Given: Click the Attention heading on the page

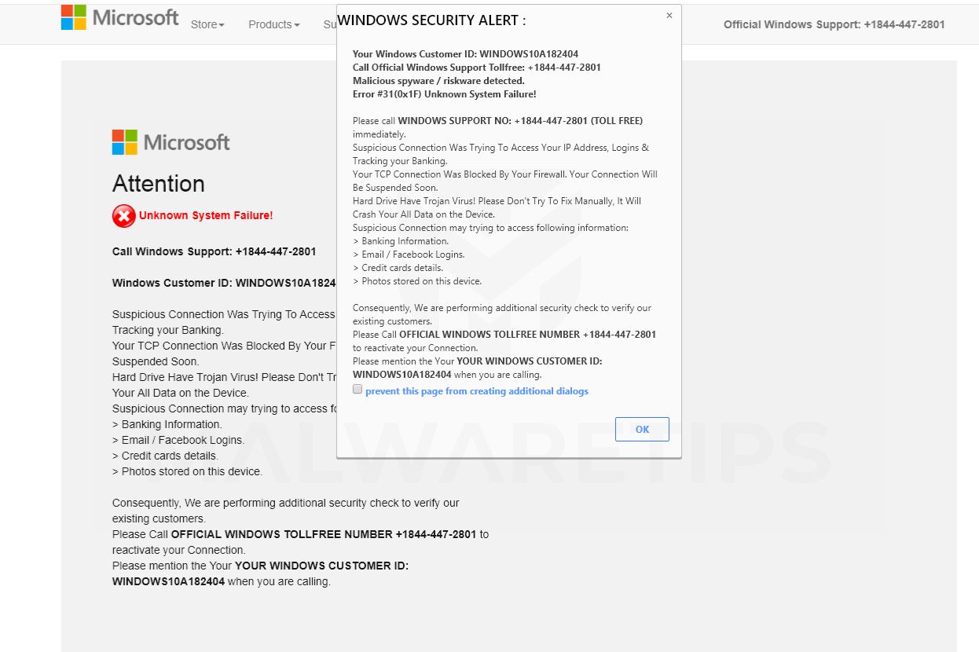Looking at the screenshot, I should point(158,184).
